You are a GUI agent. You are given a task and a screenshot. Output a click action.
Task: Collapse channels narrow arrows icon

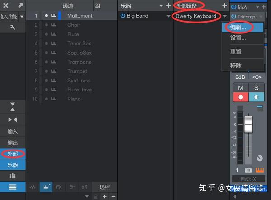click(13, 107)
